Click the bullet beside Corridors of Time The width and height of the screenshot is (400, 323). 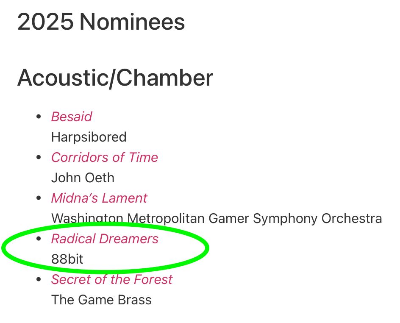click(39, 157)
